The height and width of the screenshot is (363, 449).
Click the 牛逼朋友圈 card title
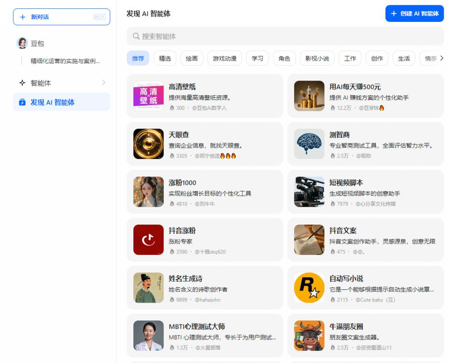(x=346, y=326)
